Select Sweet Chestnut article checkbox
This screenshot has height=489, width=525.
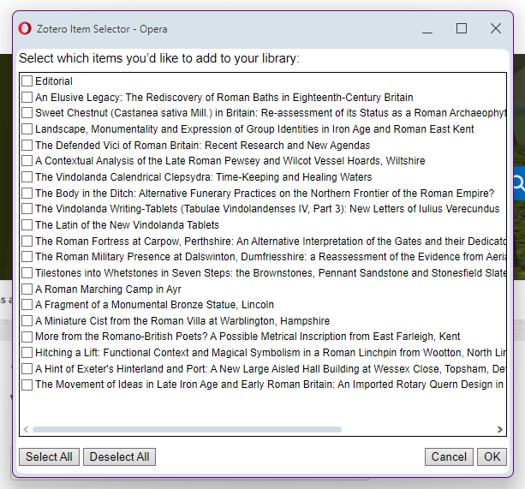point(27,113)
